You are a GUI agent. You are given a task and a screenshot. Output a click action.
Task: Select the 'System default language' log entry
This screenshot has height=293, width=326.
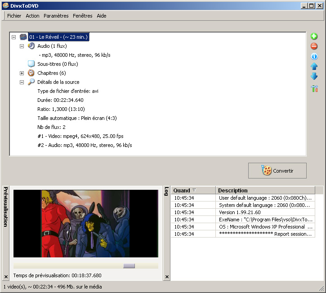pos(243,205)
